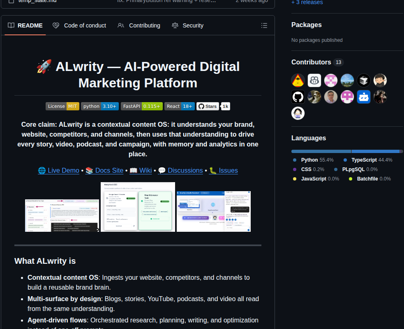
Task: Click the FastAPI 0.115+ badge
Action: pos(142,106)
